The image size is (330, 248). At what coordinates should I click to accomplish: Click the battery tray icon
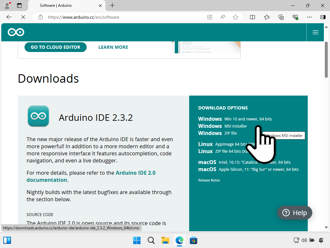312,240
